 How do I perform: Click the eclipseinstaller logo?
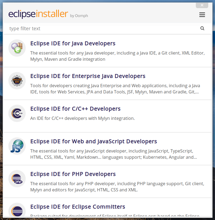pyautogui.click(x=38, y=14)
